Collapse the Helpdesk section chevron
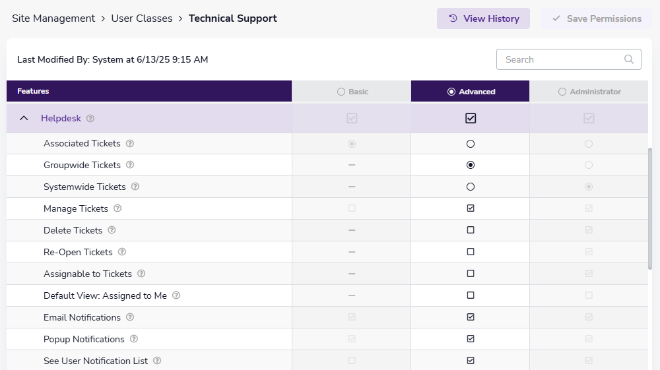Image resolution: width=660 pixels, height=370 pixels. pos(24,119)
